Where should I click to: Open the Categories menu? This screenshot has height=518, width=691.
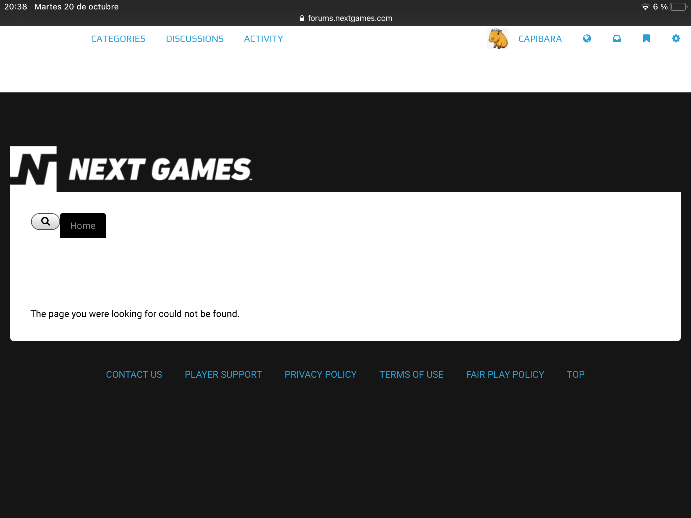[118, 39]
